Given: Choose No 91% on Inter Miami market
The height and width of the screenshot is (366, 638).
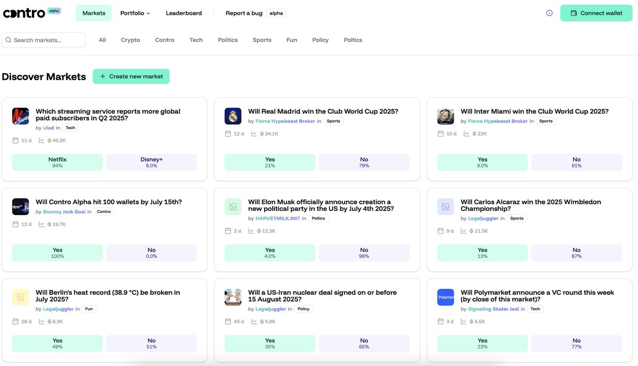Looking at the screenshot, I should click(x=577, y=163).
